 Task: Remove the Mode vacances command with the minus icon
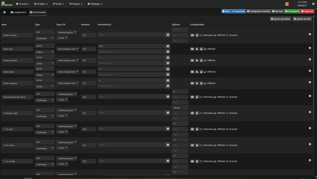coord(310,82)
